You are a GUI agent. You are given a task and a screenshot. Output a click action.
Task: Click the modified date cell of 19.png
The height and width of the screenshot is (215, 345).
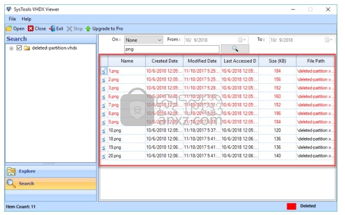click(x=202, y=147)
